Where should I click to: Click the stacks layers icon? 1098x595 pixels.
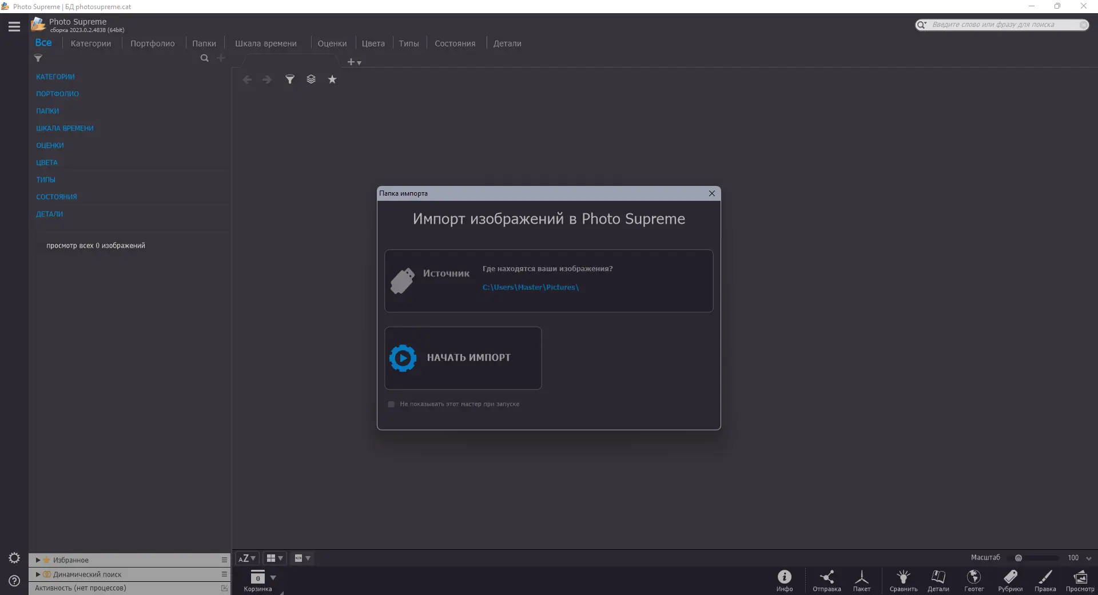(x=311, y=80)
